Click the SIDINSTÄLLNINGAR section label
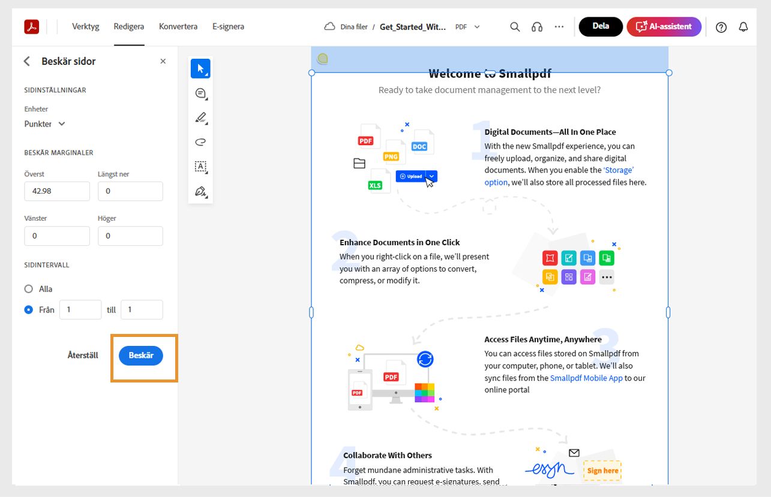Viewport: 771px width, 497px height. [x=55, y=91]
